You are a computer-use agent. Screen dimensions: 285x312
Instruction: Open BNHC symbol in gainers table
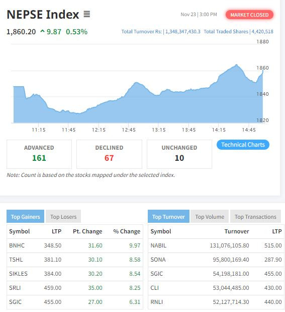point(17,245)
